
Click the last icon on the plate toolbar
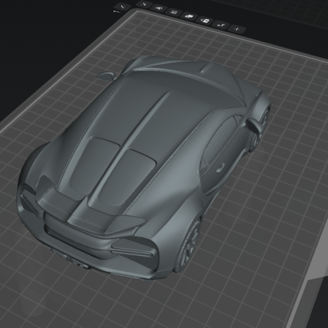point(237,29)
